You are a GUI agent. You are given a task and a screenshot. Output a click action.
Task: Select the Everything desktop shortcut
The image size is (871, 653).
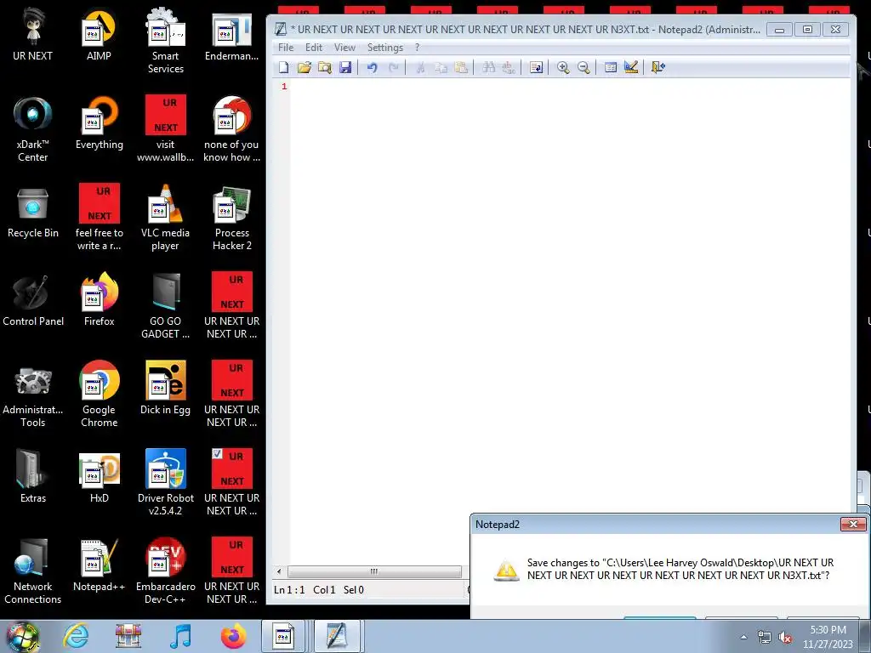pos(100,123)
